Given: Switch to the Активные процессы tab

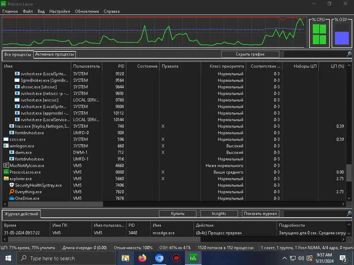Looking at the screenshot, I should click(x=54, y=54).
